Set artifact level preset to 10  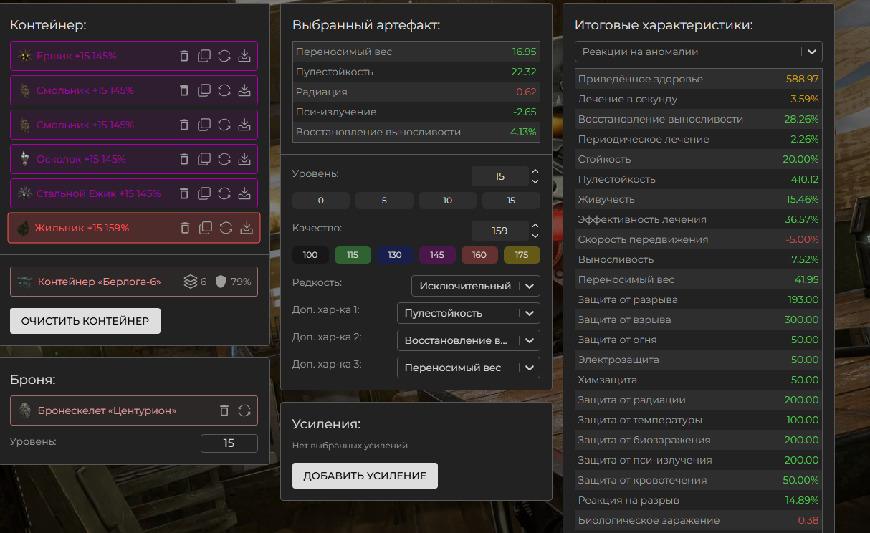[448, 201]
